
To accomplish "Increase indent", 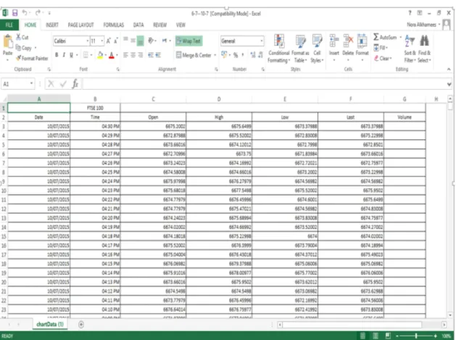I will (158, 54).
